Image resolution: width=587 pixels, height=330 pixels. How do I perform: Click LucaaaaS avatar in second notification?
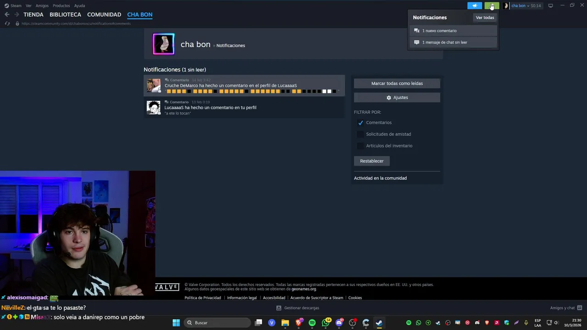153,107
